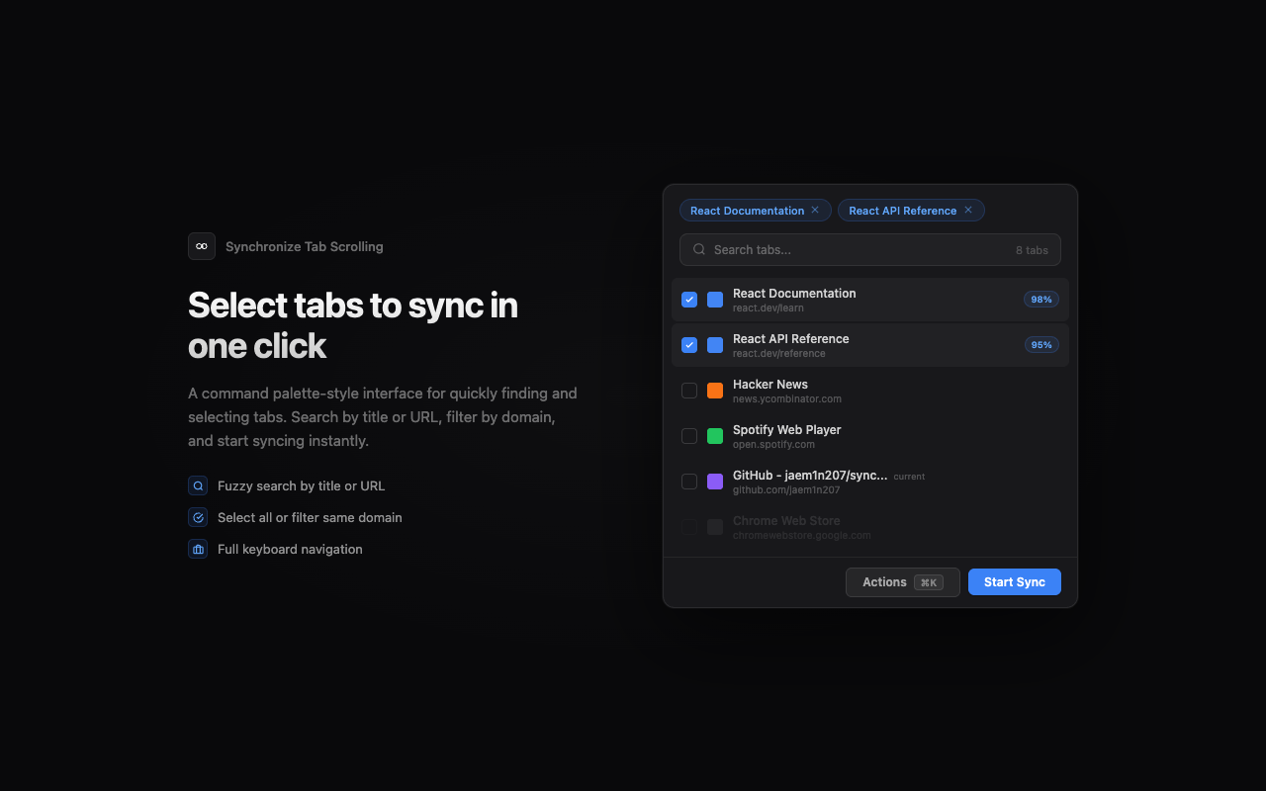Click the Synchronize Tab Scrolling title text
Viewport: 1266px width, 791px height.
tap(304, 246)
